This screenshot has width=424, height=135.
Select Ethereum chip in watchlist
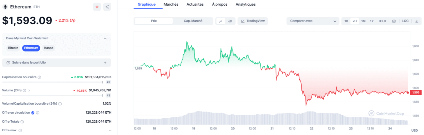click(31, 48)
